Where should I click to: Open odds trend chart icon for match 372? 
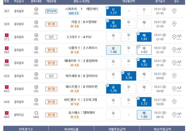[x=179, y=37]
